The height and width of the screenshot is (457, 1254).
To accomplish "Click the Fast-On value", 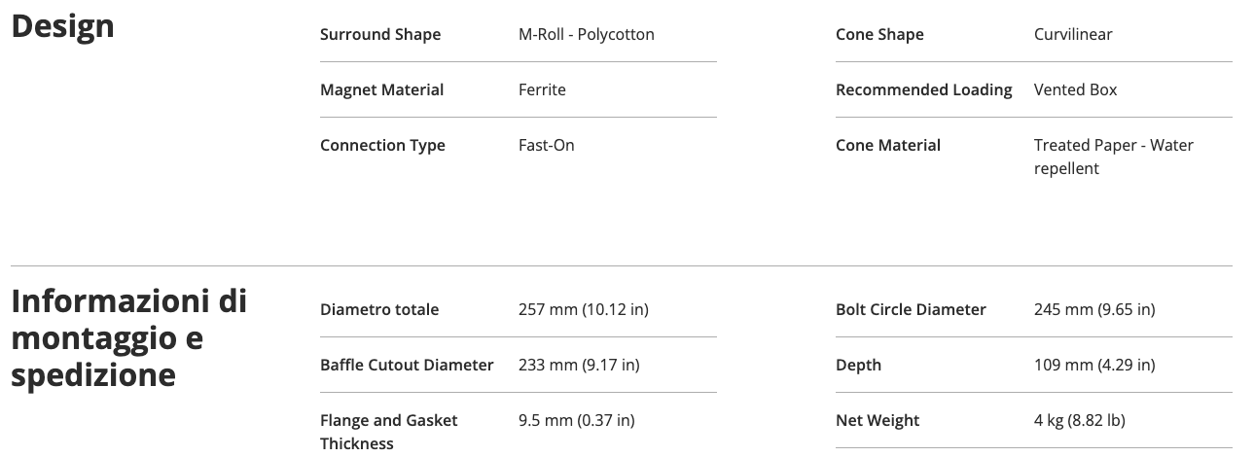I will [x=547, y=146].
